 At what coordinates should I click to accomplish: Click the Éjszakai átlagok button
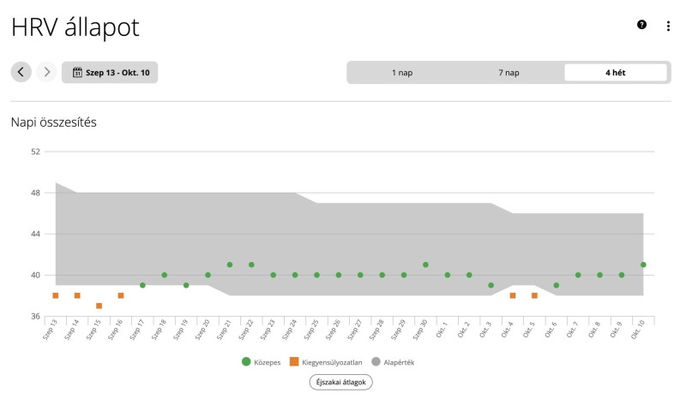[x=341, y=382]
